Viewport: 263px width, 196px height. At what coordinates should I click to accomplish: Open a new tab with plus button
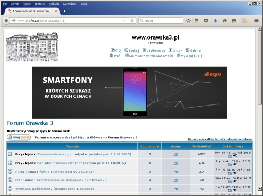click(x=64, y=11)
